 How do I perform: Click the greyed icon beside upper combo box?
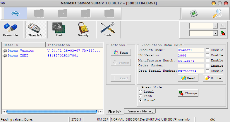coord(223,26)
